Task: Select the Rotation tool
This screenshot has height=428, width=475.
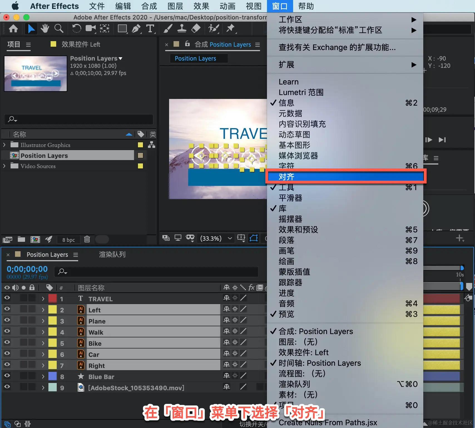Action: click(x=76, y=28)
